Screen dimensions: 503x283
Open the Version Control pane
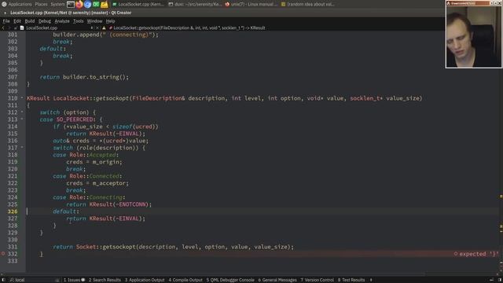tap(317, 280)
